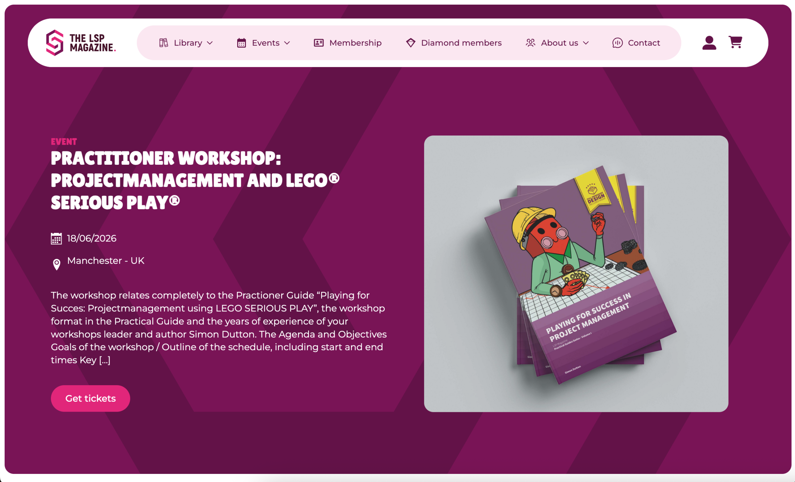
Task: Open the Playing for Success book cover image
Action: 576,274
